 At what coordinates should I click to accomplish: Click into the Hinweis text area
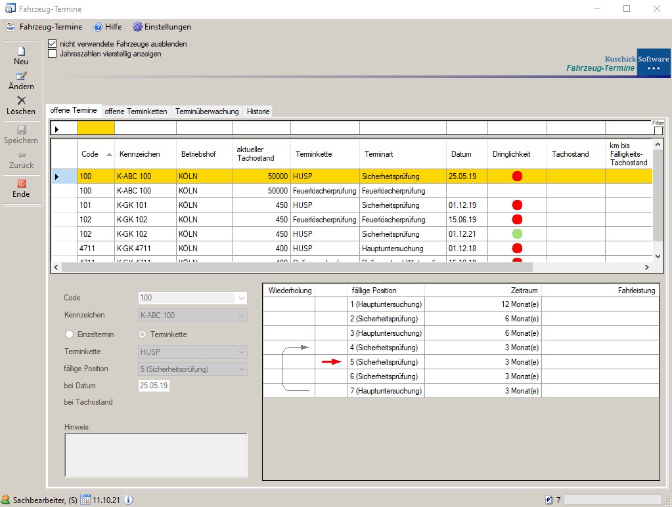point(156,455)
